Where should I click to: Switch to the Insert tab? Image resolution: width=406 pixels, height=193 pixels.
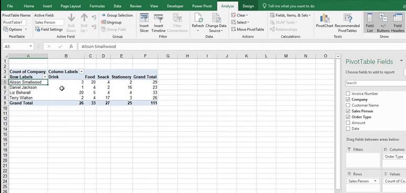tap(47, 6)
